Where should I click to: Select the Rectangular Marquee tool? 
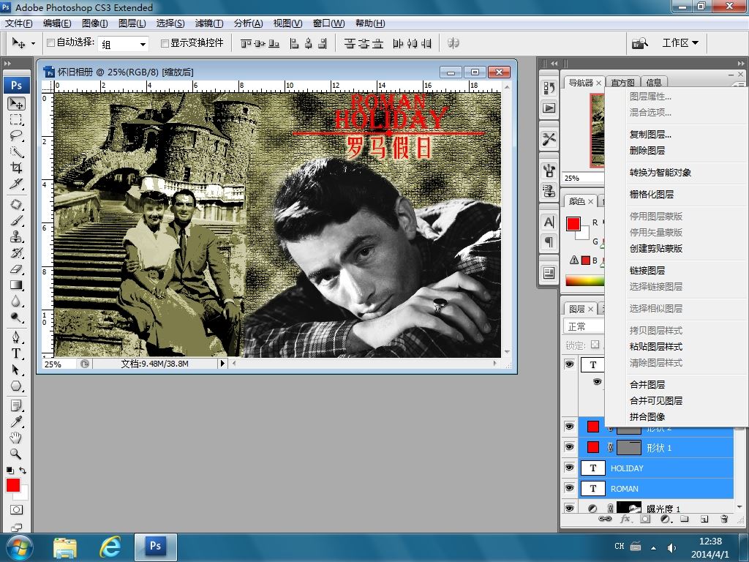[16, 119]
